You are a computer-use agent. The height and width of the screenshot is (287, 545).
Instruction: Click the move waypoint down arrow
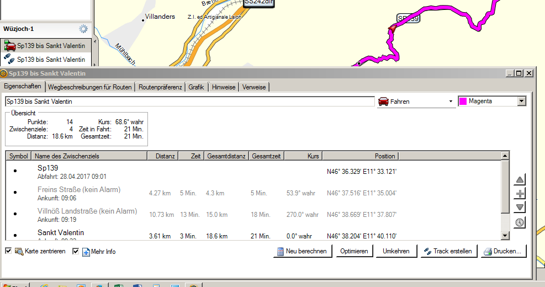[x=520, y=208]
